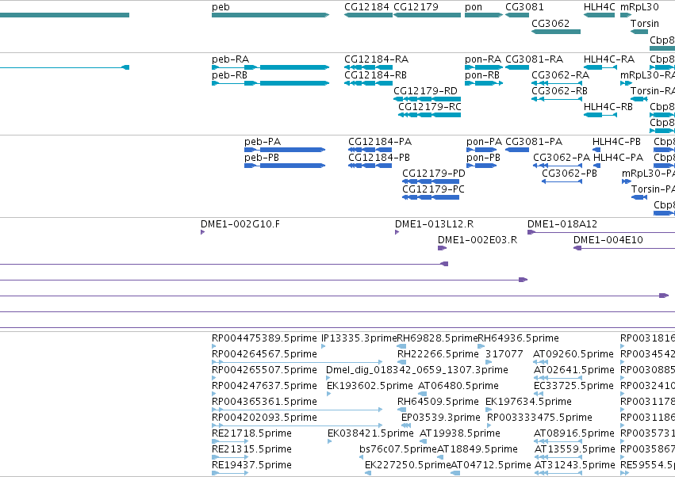Select the AT02641.5prime EST
Image resolution: width=675 pixels, height=477 pixels.
click(558, 378)
